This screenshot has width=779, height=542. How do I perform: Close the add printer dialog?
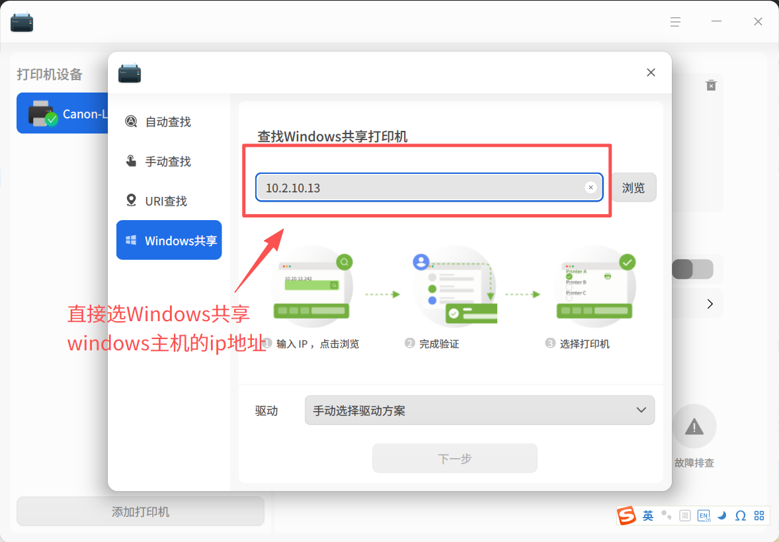pos(651,73)
